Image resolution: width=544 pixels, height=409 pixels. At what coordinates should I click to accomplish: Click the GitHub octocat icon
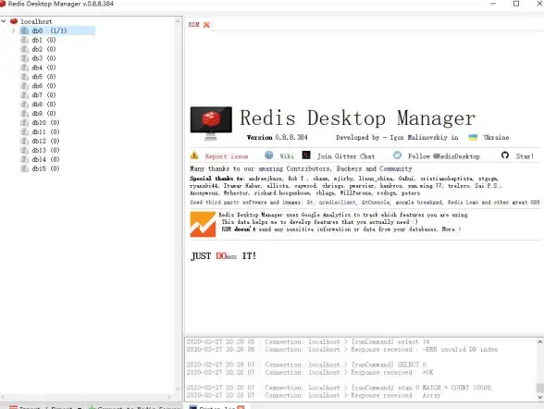coord(505,155)
